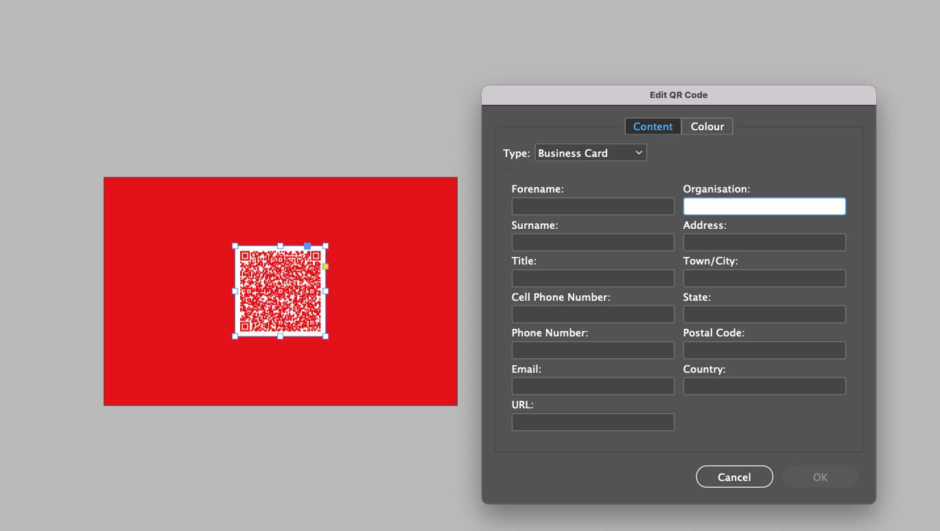The image size is (940, 531).
Task: Click the Town/City input field
Action: tap(764, 278)
